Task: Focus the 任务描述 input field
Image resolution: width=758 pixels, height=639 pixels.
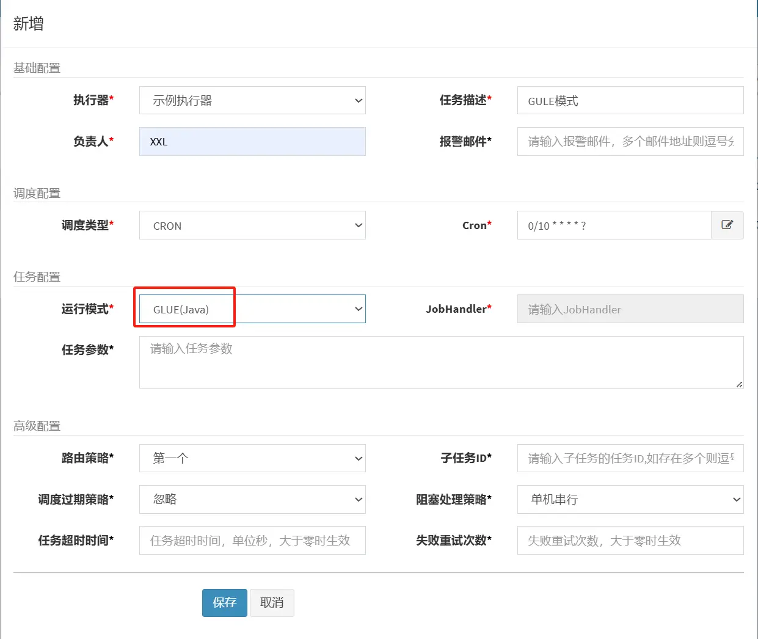Action: (630, 100)
